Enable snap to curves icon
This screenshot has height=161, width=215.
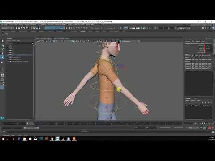(77, 28)
